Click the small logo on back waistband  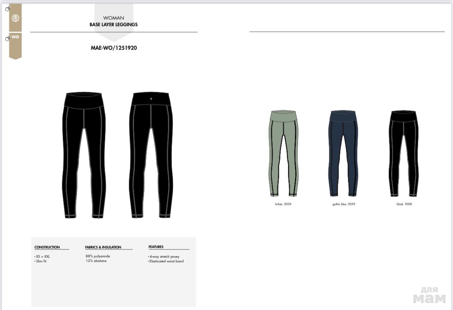151,99
